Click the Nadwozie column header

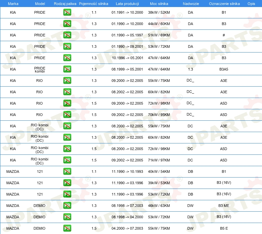[x=191, y=4]
